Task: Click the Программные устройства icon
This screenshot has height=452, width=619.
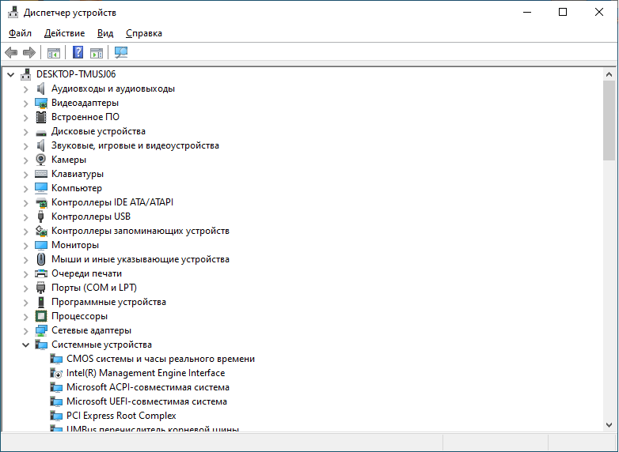Action: [41, 302]
